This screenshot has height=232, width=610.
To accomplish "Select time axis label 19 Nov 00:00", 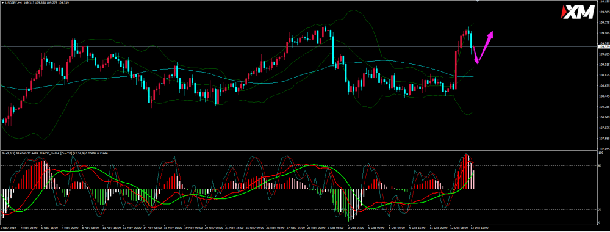I will click(x=193, y=228).
